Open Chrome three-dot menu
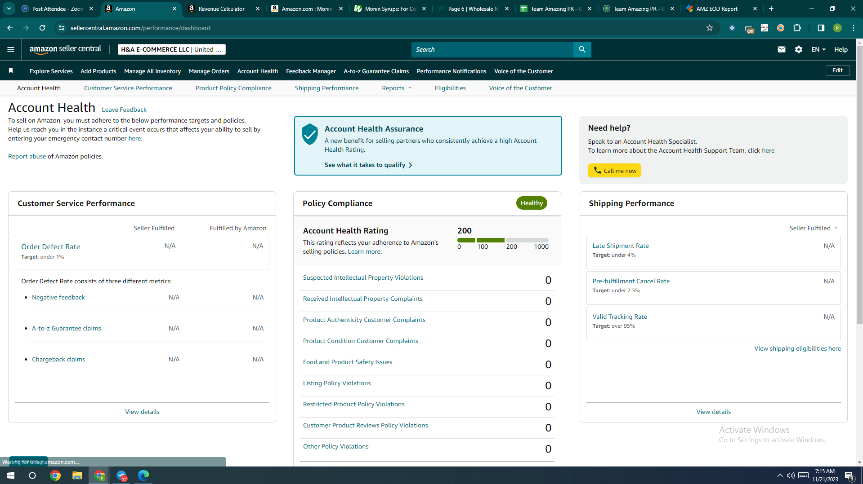The image size is (863, 484). 854,28
